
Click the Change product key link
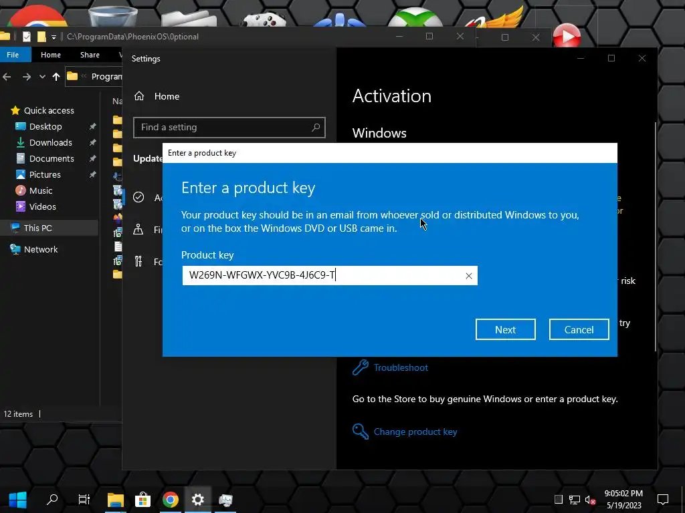415,432
